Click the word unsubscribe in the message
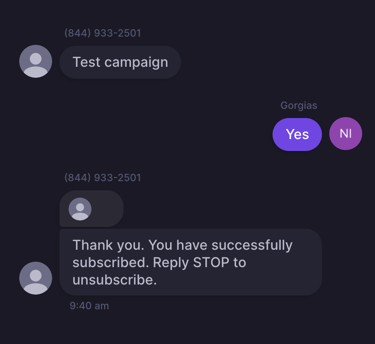Viewport: 375px width, 344px height. (114, 279)
